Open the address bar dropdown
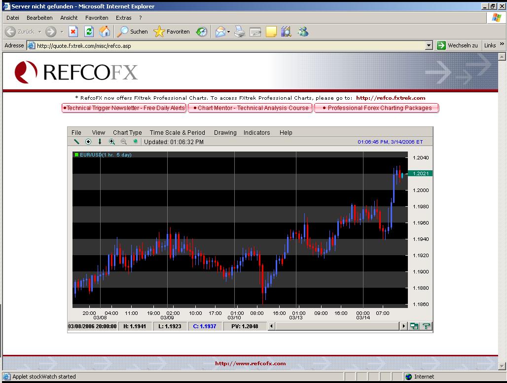The width and height of the screenshot is (507, 383). coord(429,45)
